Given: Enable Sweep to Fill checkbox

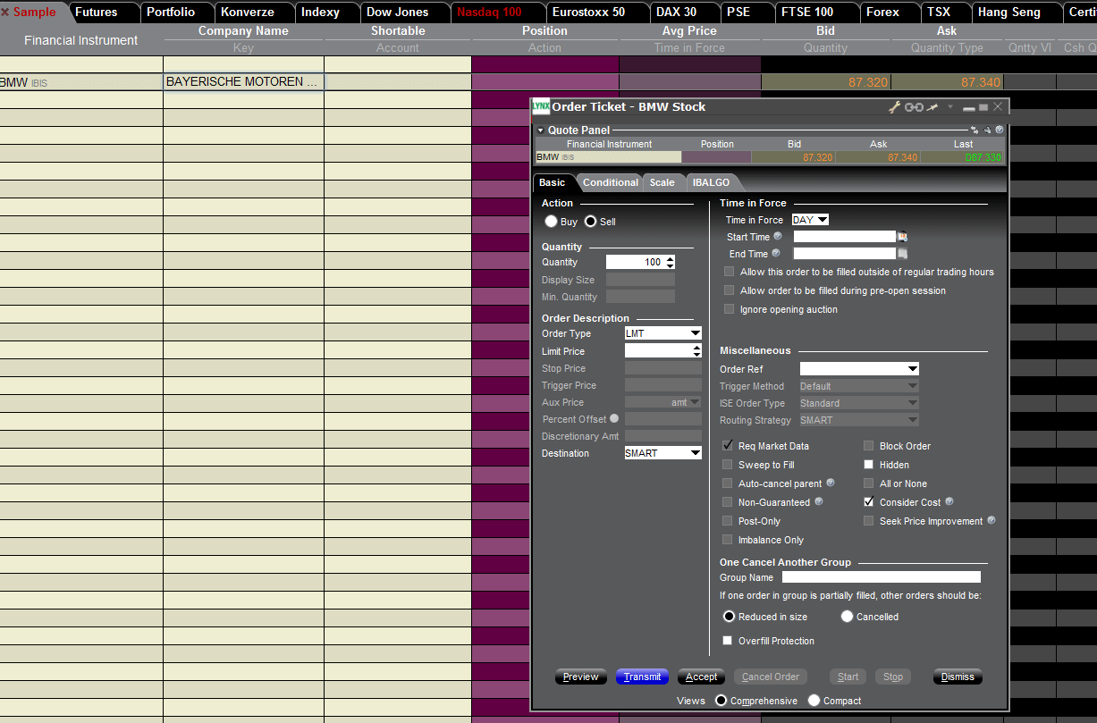Looking at the screenshot, I should tap(729, 465).
